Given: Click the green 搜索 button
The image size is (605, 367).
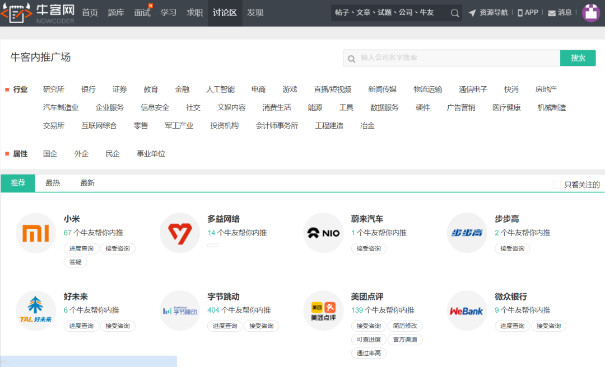Looking at the screenshot, I should coord(578,58).
